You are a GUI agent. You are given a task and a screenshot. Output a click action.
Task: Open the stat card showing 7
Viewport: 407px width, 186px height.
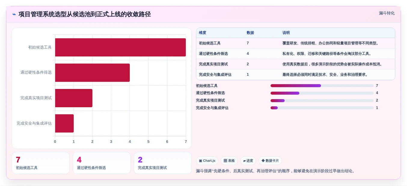[x=41, y=163]
